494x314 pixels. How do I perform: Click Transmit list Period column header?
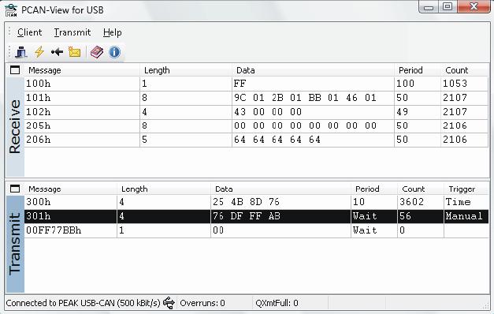click(367, 189)
